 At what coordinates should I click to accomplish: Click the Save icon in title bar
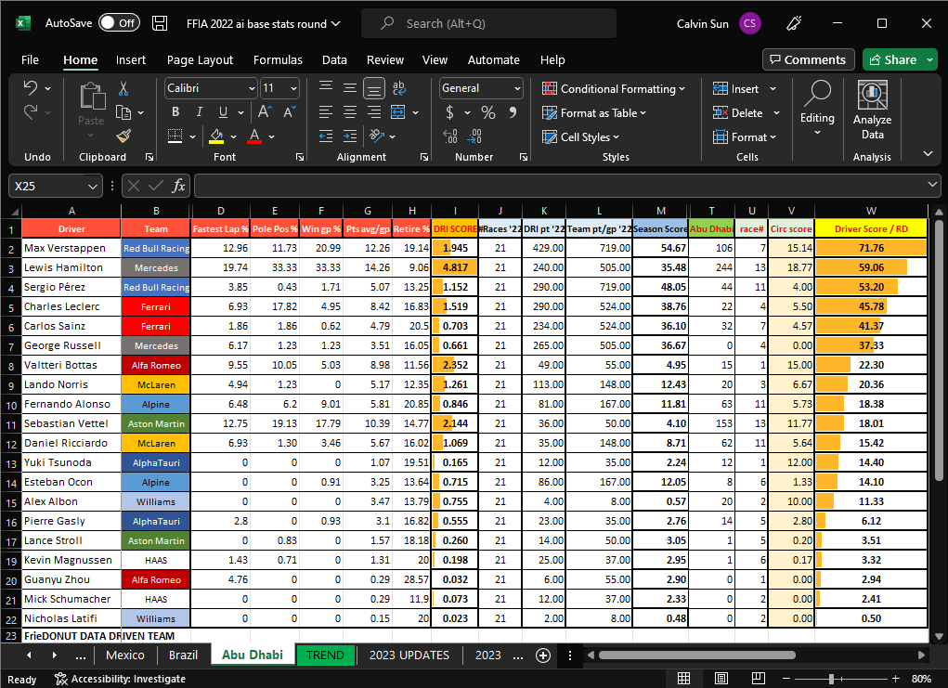(x=160, y=23)
